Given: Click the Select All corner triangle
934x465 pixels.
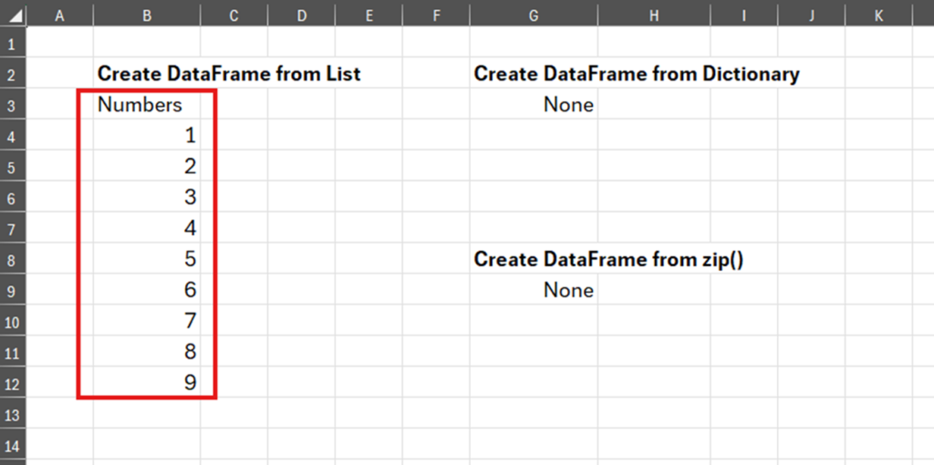Looking at the screenshot, I should [13, 16].
